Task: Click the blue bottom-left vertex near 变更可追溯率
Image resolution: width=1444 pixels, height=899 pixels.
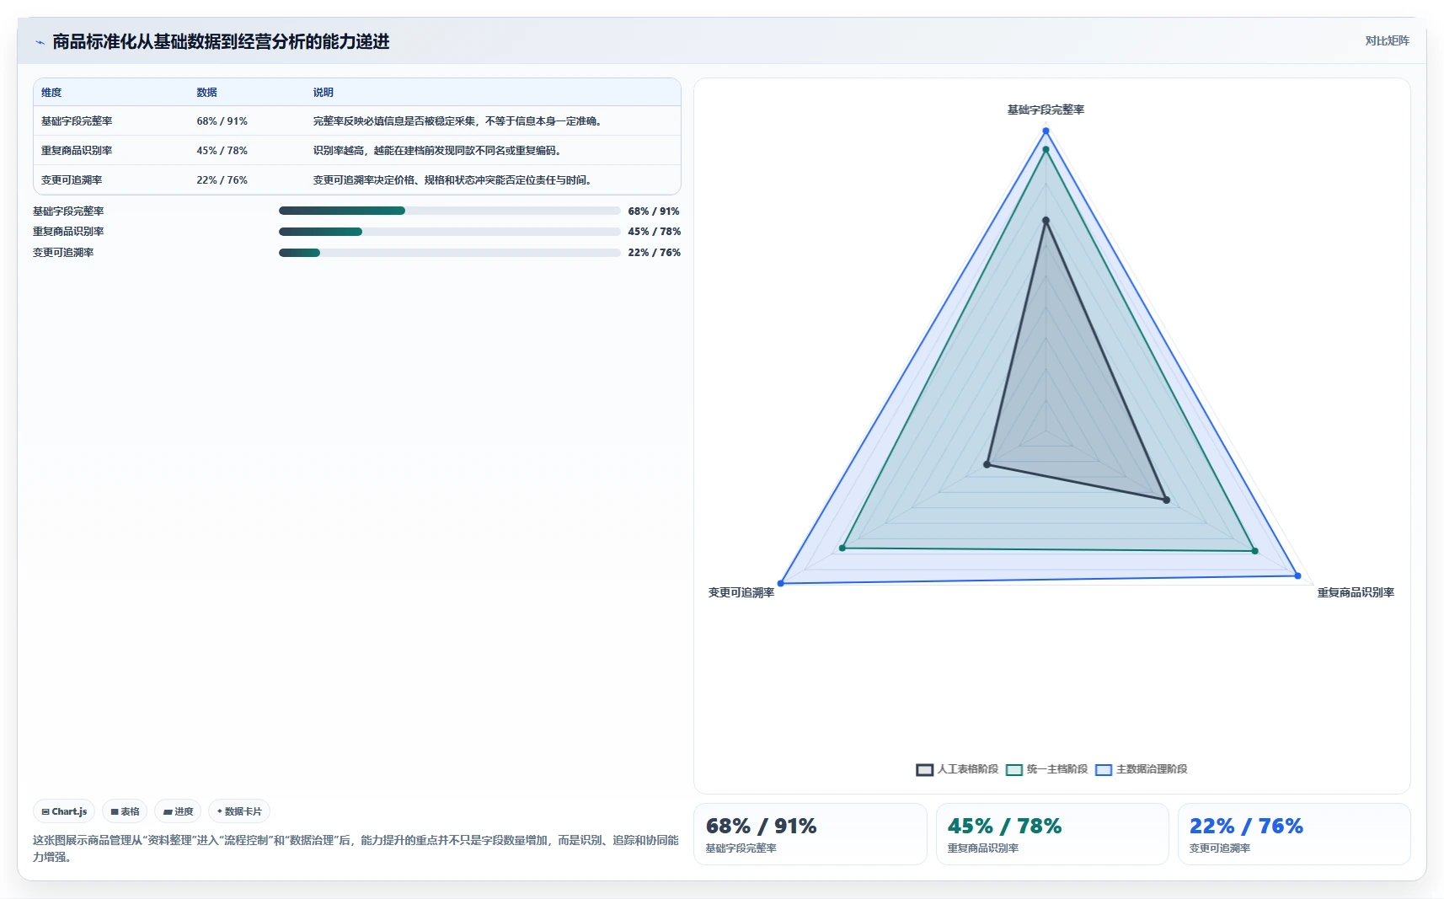Action: pos(781,583)
